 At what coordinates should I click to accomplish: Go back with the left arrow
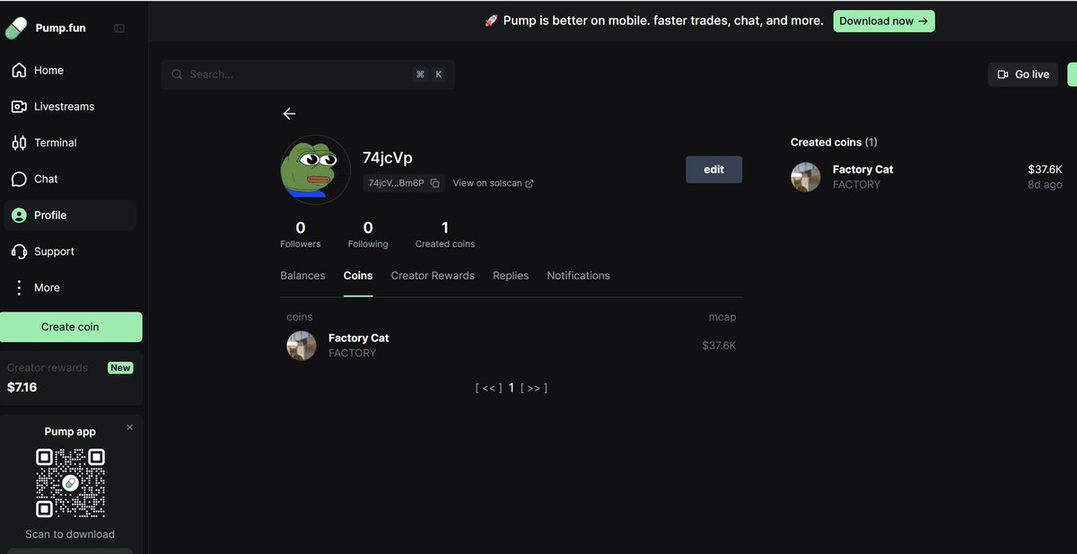[289, 114]
